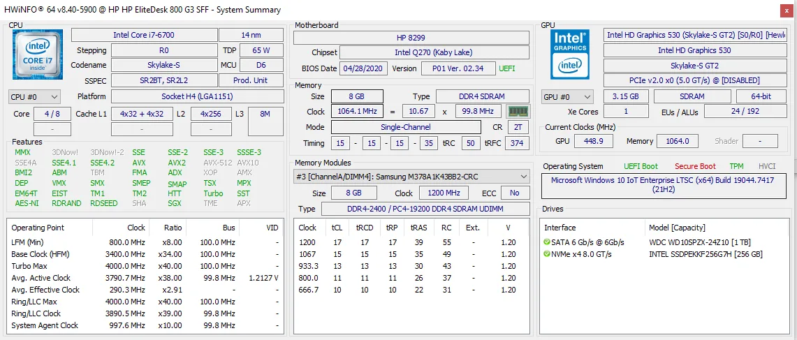This screenshot has height=340, width=797.
Task: Click the Windows 10 IoT Enterprise LTSC OS field
Action: click(664, 185)
